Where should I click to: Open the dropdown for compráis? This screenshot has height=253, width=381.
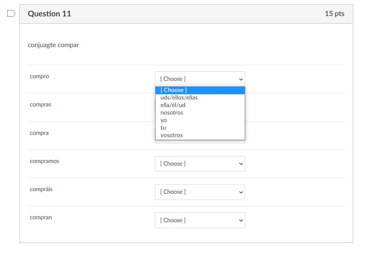click(x=200, y=192)
